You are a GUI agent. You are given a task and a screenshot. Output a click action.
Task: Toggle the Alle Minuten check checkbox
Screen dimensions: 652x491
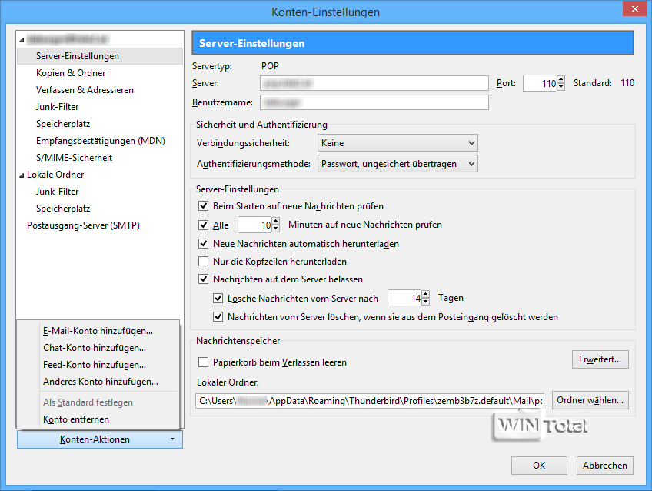pos(203,225)
